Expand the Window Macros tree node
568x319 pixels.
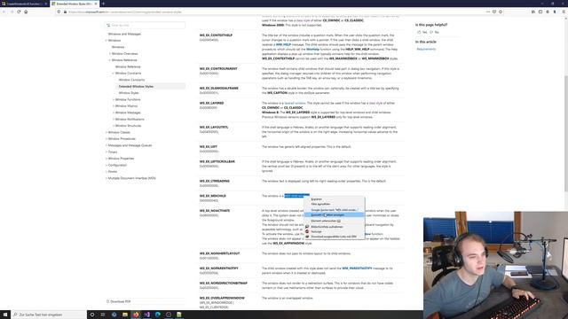pyautogui.click(x=114, y=106)
